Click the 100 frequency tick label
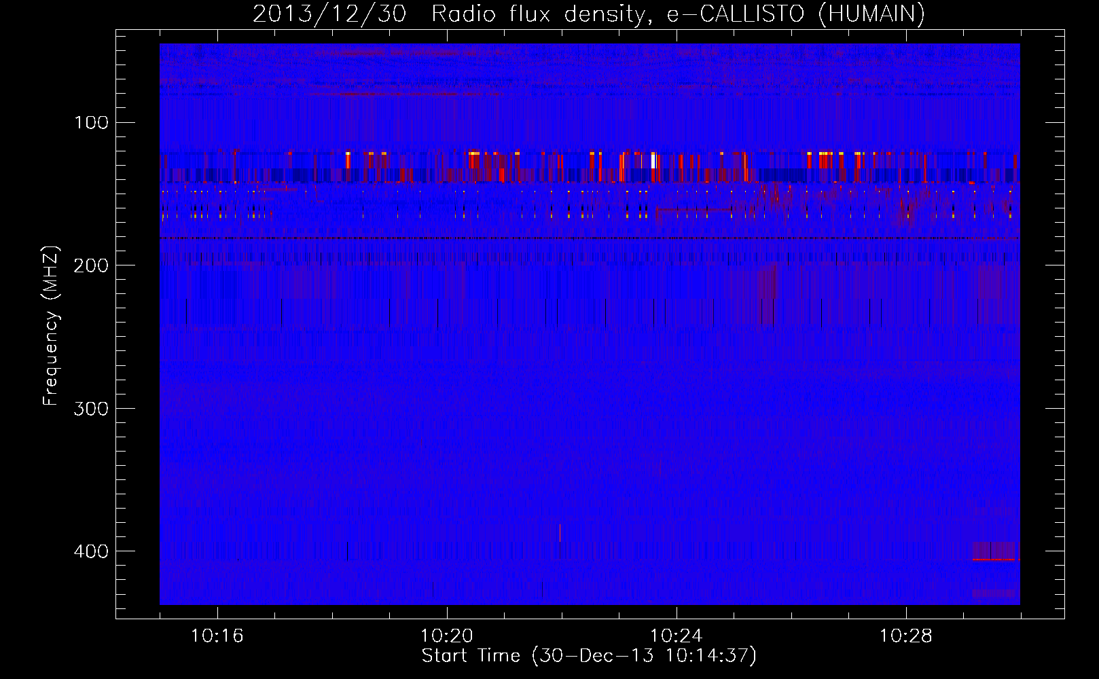This screenshot has width=1099, height=679. (x=92, y=122)
